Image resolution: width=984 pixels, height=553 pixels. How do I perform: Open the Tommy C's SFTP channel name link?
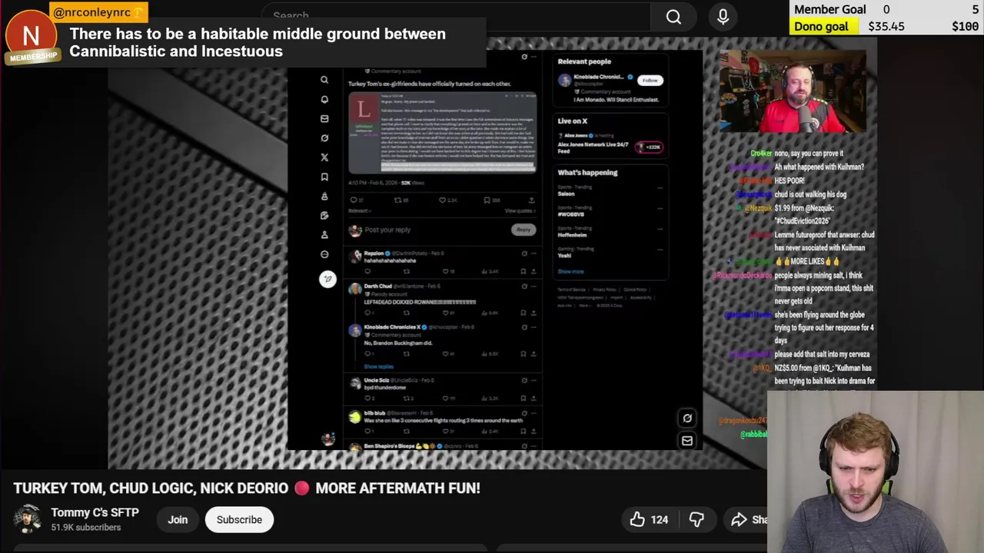pyautogui.click(x=95, y=512)
